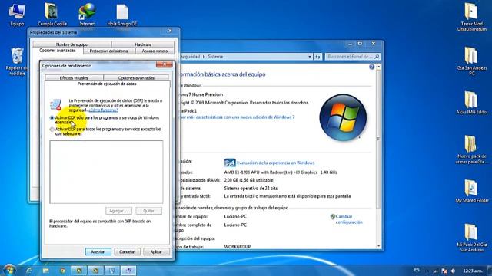The image size is (492, 276).
Task: Click the Windows Experience Index rating icon
Action: point(230,163)
